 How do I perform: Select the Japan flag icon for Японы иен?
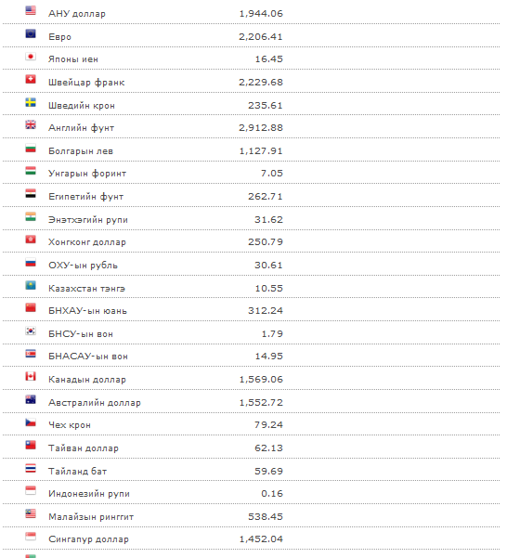coord(31,57)
